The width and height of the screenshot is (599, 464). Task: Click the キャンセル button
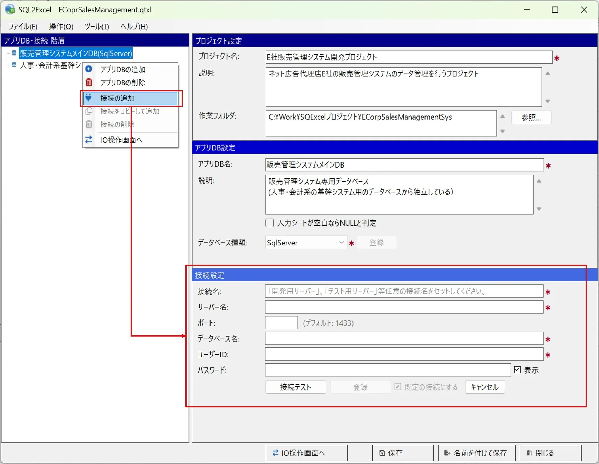tap(485, 387)
